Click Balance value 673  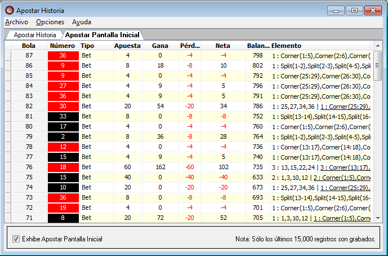(258, 187)
